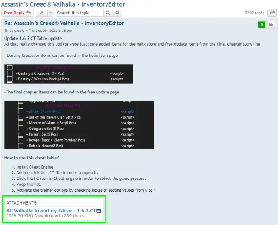This screenshot has height=225, width=278.
Task: Tick the Mentor of Alamut Set checkbox
Action: pos(20,123)
